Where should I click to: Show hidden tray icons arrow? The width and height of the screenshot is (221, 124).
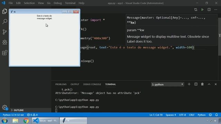(207, 121)
